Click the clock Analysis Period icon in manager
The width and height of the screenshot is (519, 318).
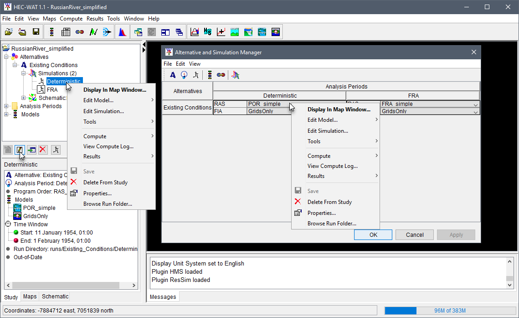pos(184,75)
